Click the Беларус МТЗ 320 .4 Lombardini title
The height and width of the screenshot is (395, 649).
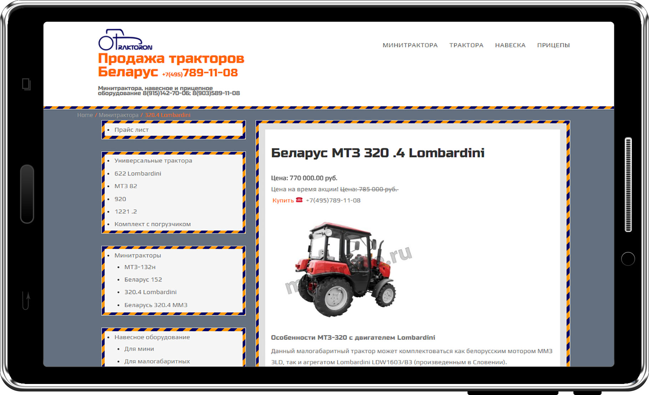point(378,153)
